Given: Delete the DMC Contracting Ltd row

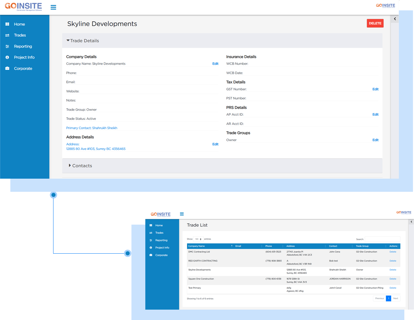Looking at the screenshot, I should pyautogui.click(x=393, y=252).
